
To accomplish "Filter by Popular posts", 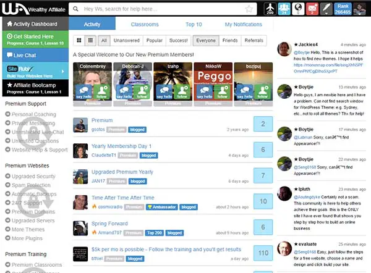I will pyautogui.click(x=155, y=40).
